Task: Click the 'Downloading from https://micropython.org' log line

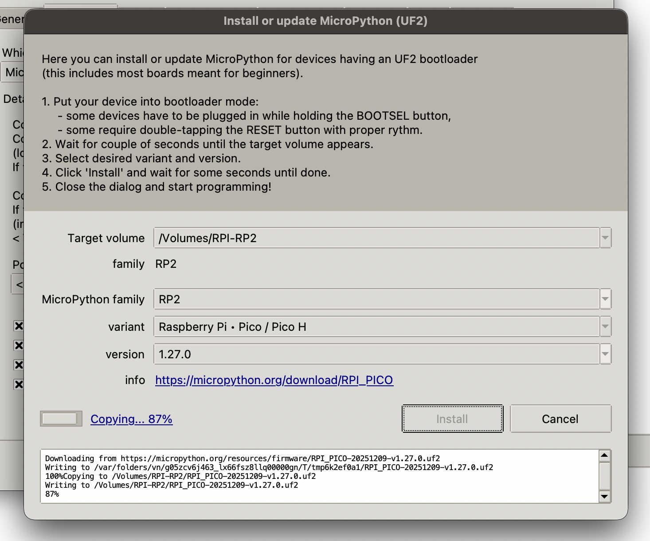Action: point(243,459)
